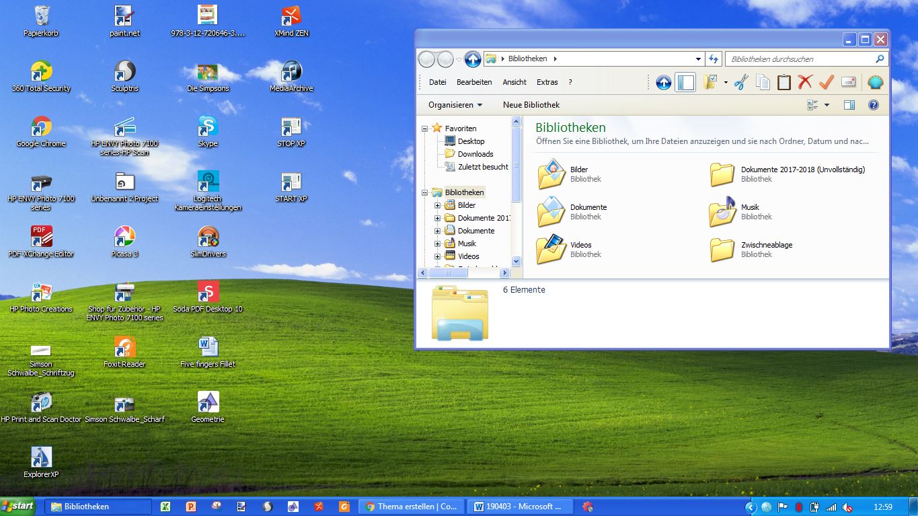This screenshot has width=918, height=516.
Task: Toggle the navigation pane button in toolbar
Action: 685,82
